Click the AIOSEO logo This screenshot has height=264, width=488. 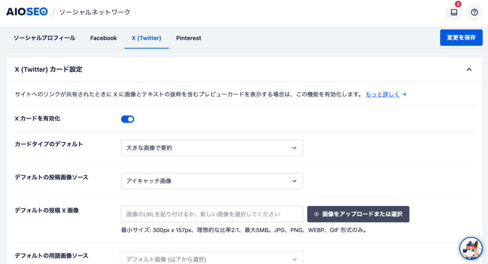coord(27,12)
